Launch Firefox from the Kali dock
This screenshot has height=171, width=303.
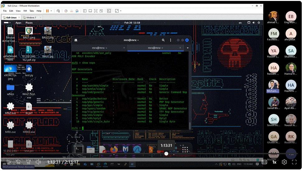point(114,149)
